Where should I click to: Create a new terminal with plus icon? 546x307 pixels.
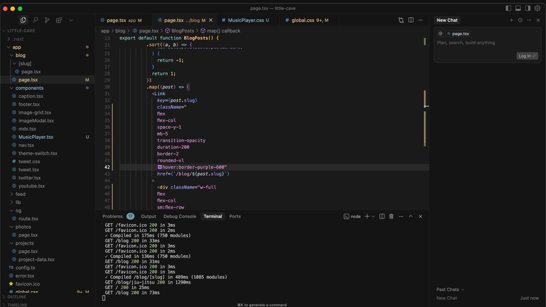(x=367, y=216)
